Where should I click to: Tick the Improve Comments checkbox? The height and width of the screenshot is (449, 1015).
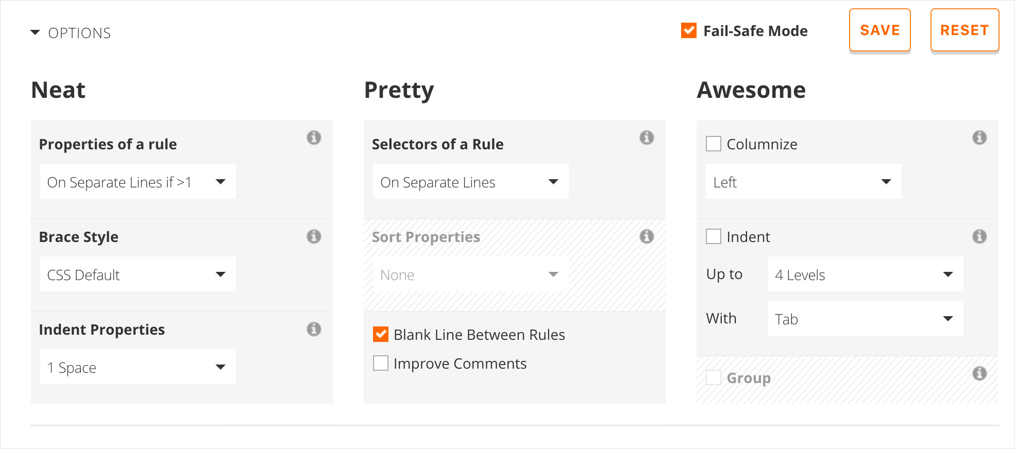[381, 363]
